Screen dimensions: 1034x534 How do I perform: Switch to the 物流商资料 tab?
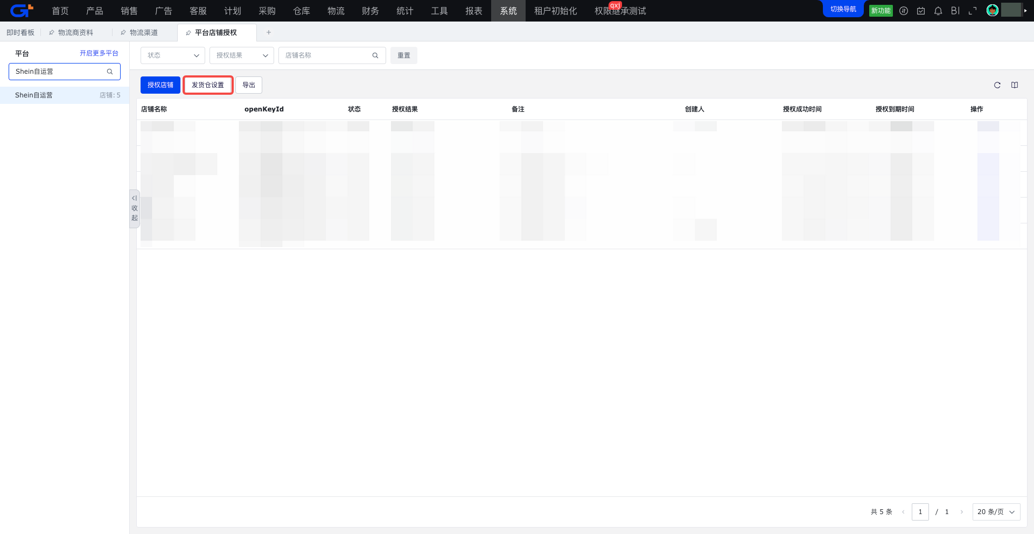(x=75, y=33)
